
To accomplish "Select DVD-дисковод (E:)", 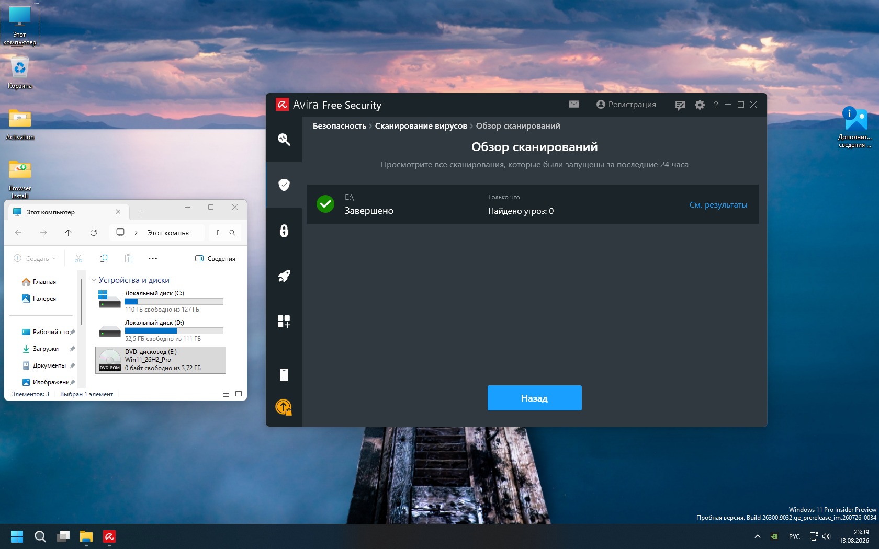I will 161,360.
